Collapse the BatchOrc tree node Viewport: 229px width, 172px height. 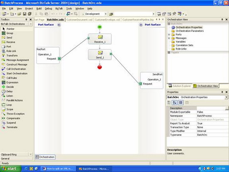[169, 24]
